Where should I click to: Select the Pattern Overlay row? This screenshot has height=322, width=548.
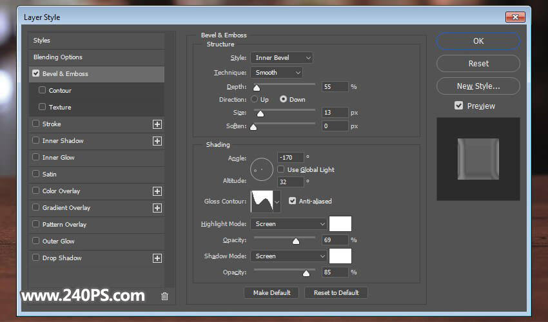(97, 225)
